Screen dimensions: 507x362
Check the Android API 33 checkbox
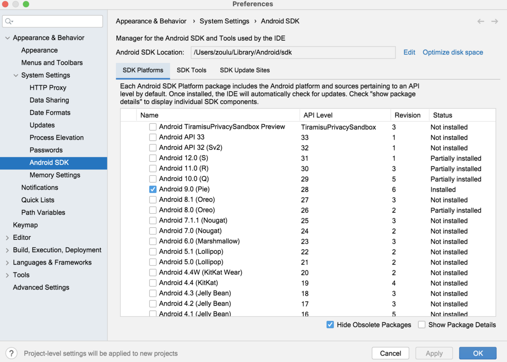point(153,138)
